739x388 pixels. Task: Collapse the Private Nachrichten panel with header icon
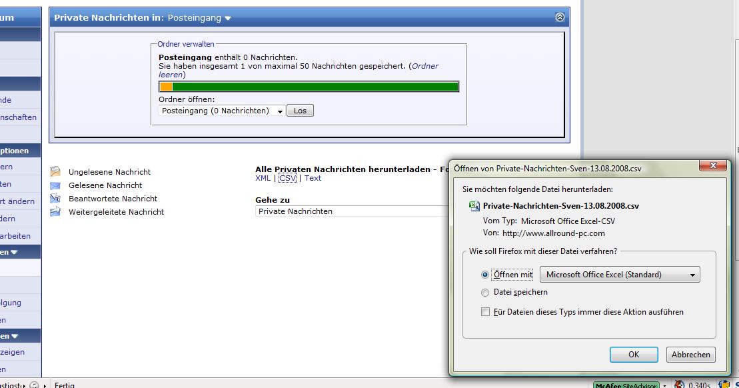coord(560,17)
